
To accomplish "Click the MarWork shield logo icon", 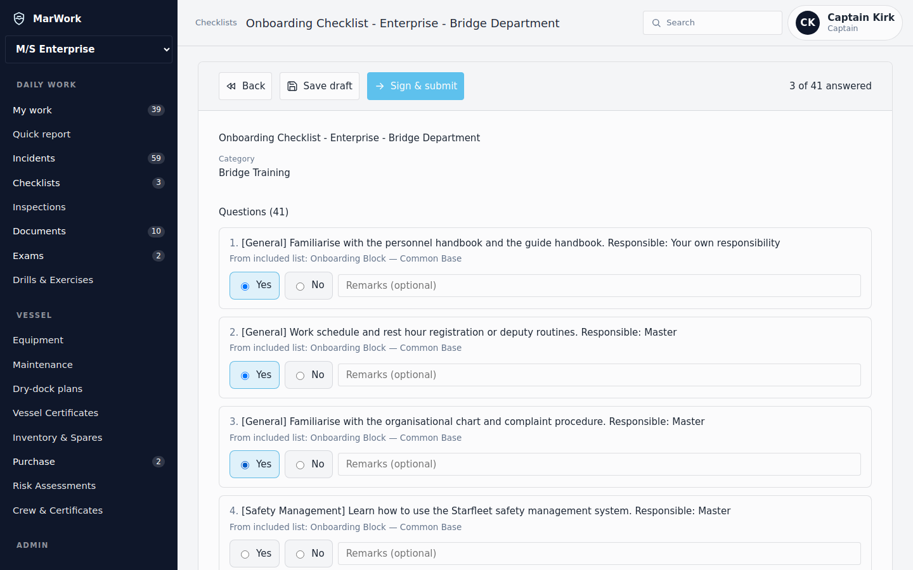I will point(19,18).
